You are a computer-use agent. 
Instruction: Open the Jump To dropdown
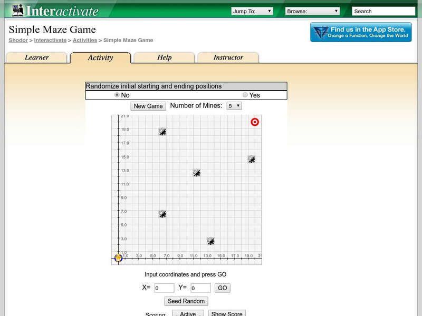(x=252, y=11)
